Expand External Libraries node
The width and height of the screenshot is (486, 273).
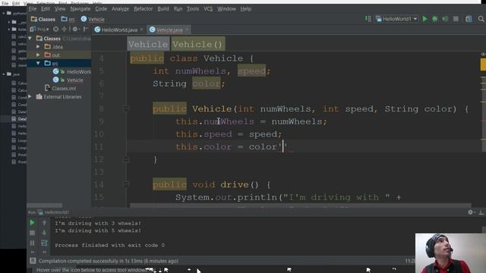30,96
